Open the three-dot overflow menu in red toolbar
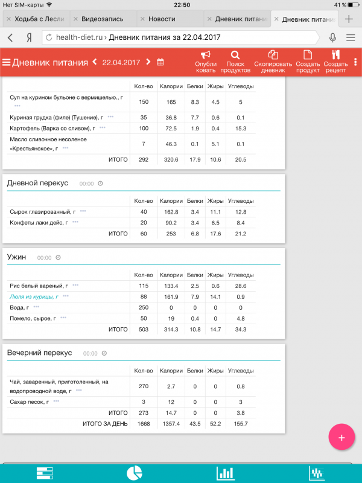The width and height of the screenshot is (362, 483). 355,62
